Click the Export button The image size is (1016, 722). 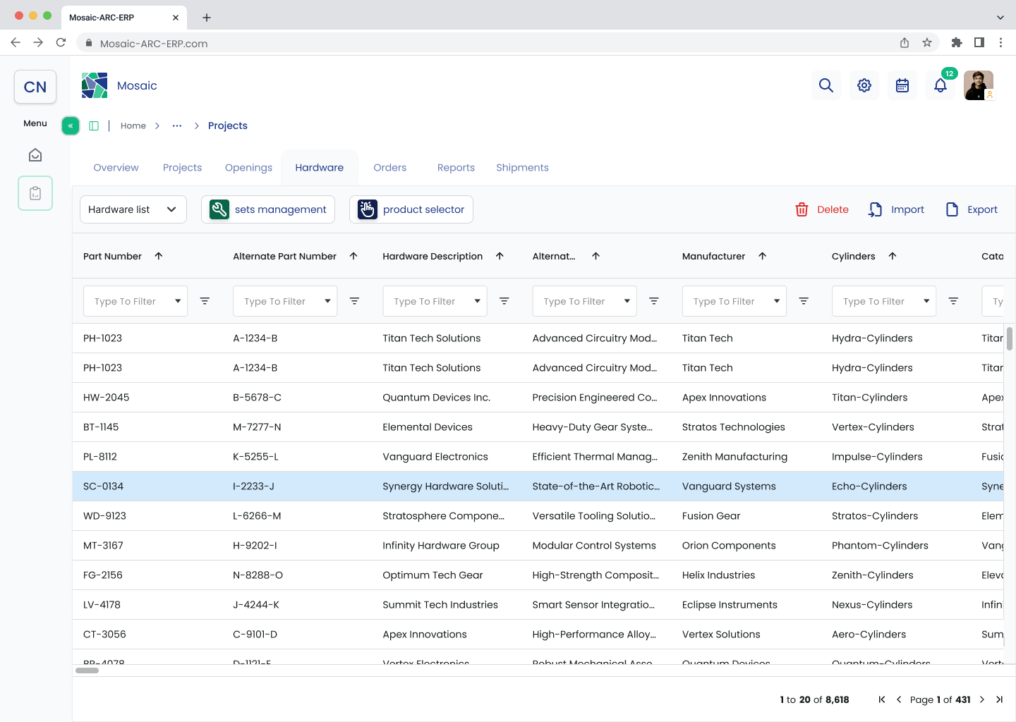coord(972,209)
